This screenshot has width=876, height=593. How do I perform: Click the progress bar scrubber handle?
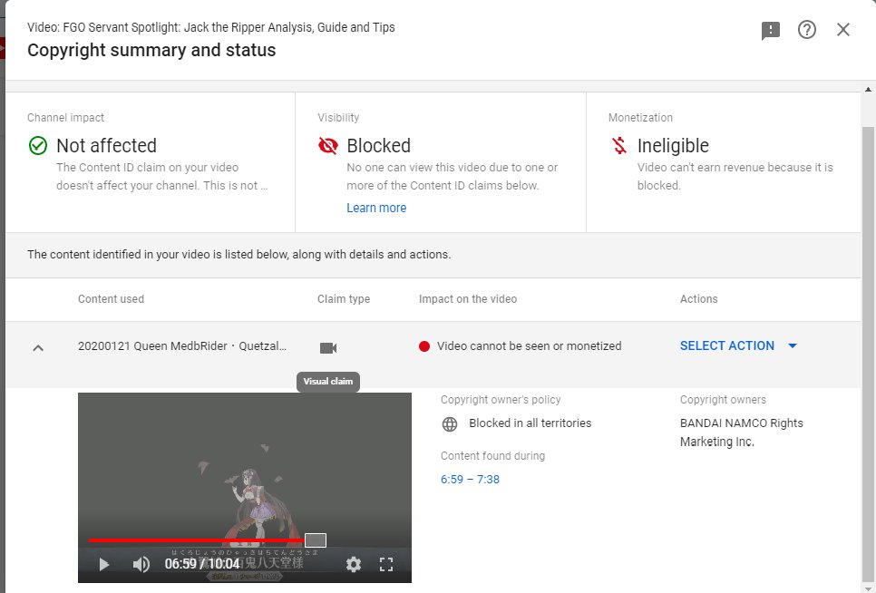point(316,540)
